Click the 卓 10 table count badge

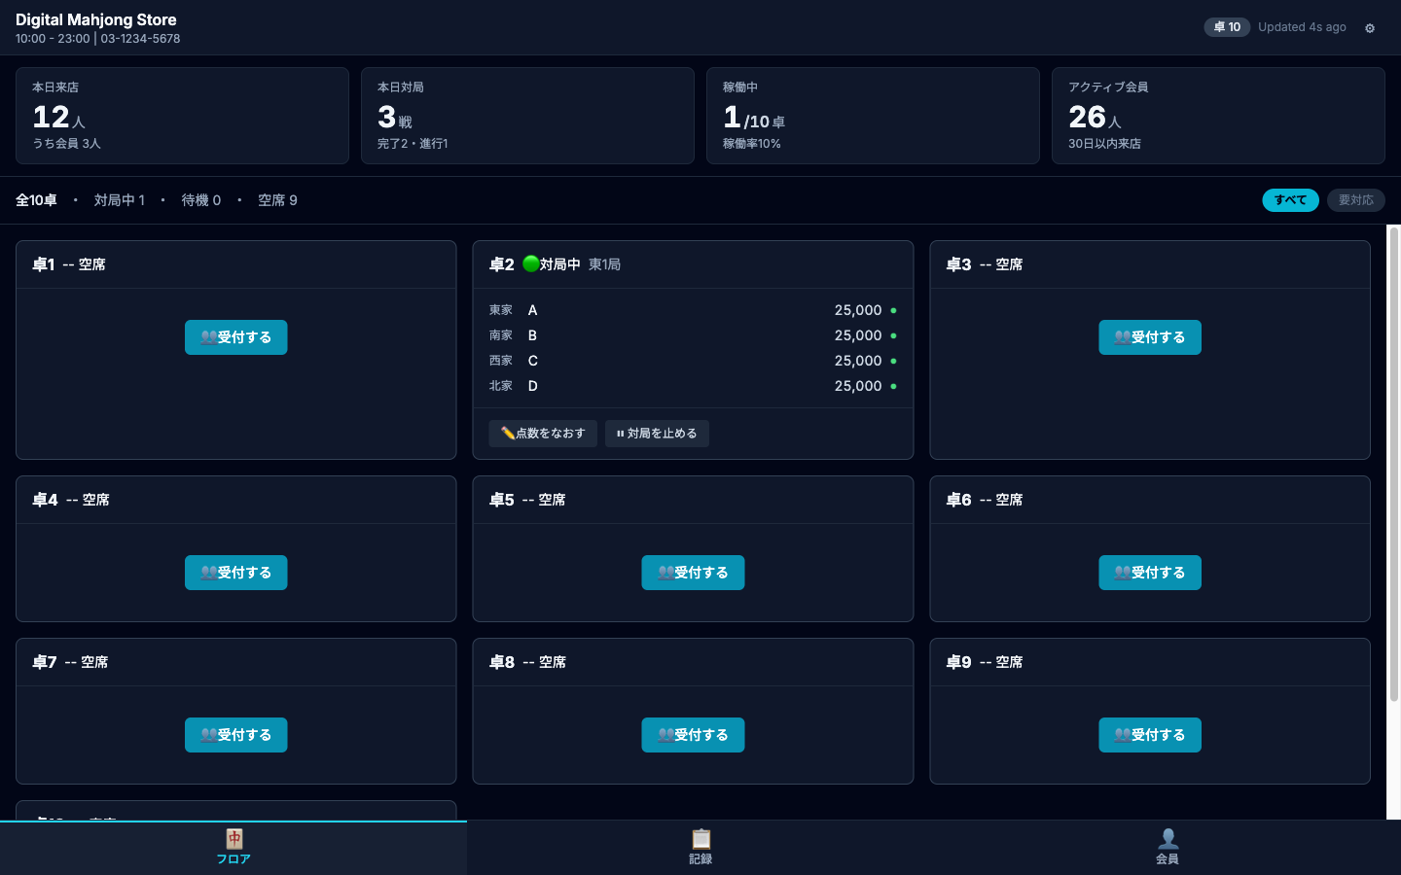pos(1227,27)
